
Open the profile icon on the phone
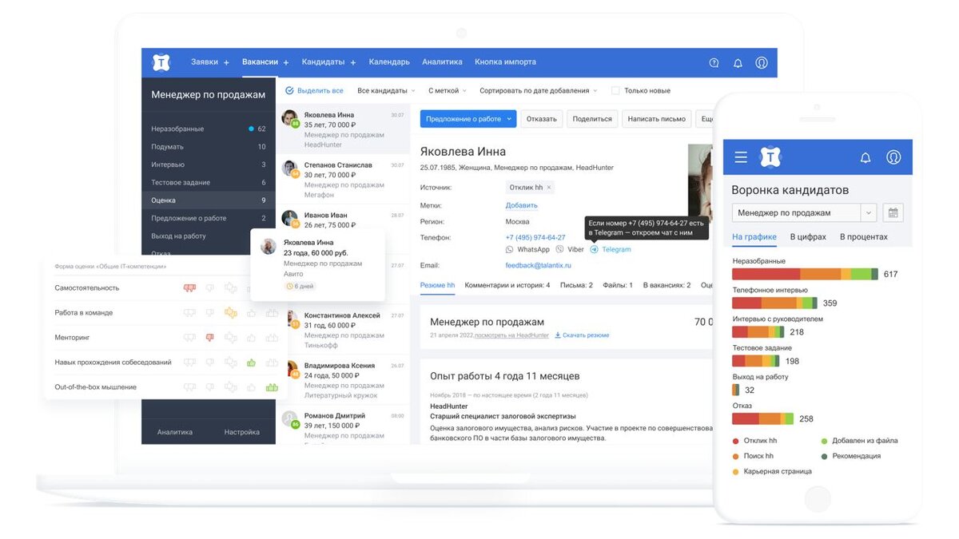click(893, 157)
